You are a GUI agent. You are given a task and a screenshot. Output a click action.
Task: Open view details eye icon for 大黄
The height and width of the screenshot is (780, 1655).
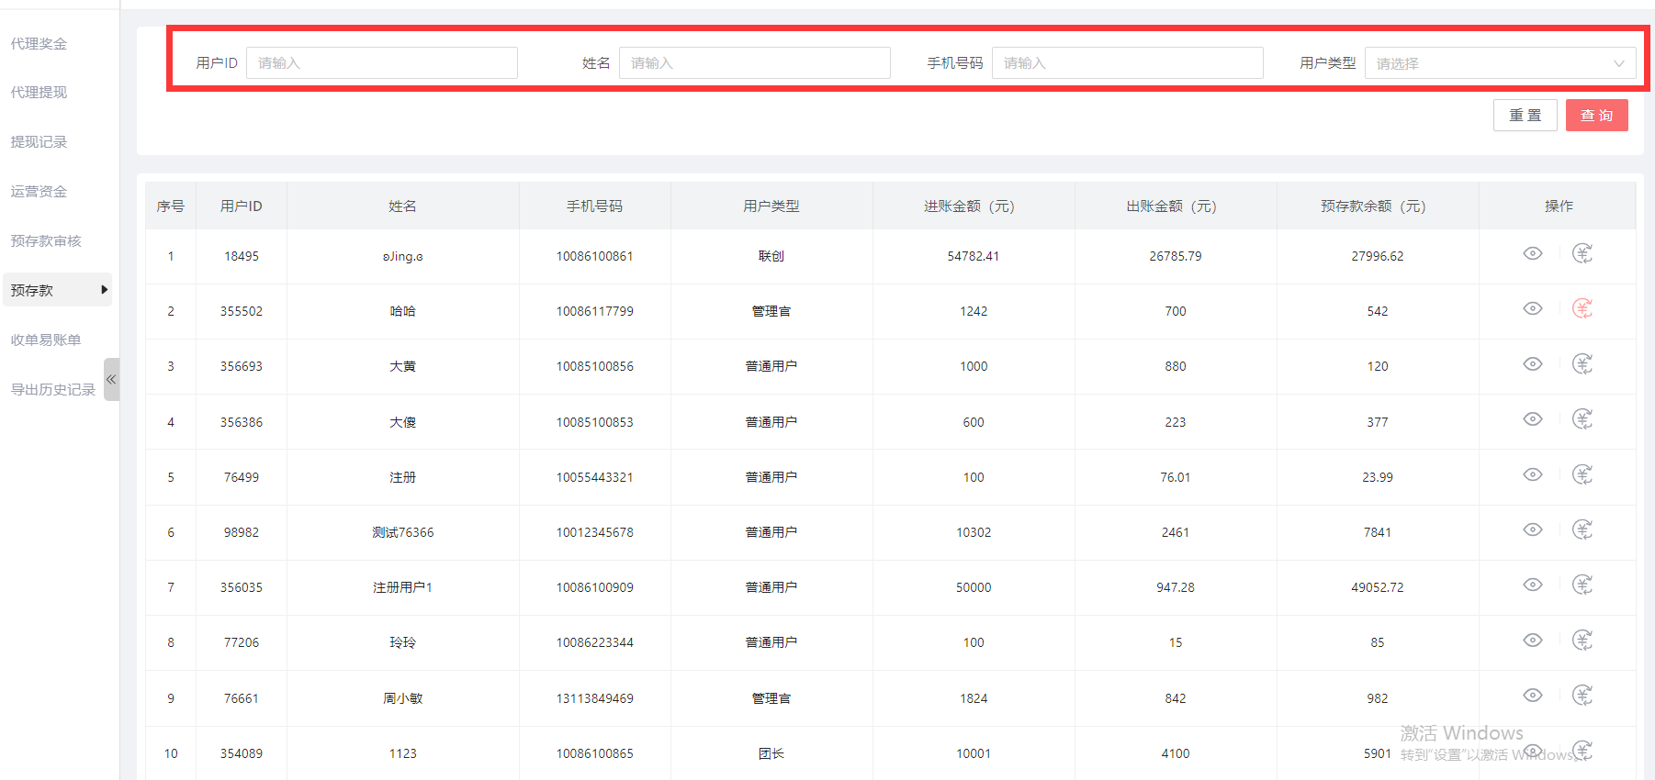tap(1532, 364)
